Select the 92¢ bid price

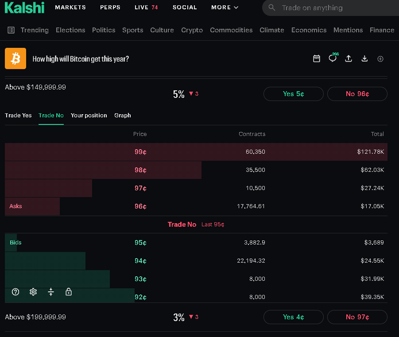[x=140, y=297]
